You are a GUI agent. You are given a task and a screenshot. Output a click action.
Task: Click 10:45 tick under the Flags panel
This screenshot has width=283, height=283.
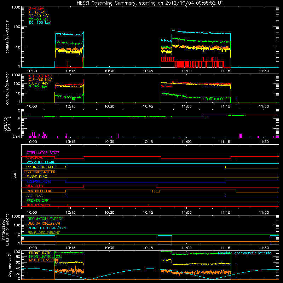(148, 213)
